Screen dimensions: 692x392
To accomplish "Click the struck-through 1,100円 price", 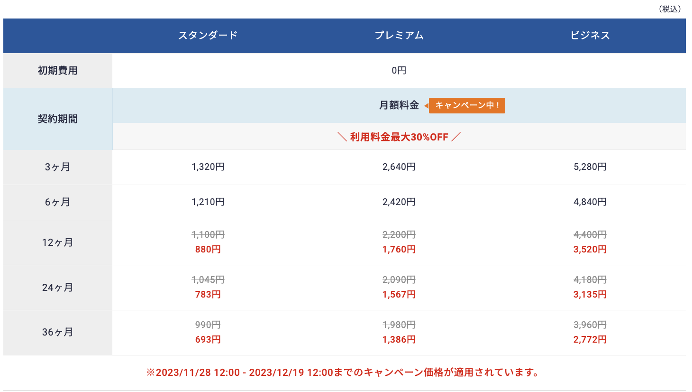I will coord(208,235).
